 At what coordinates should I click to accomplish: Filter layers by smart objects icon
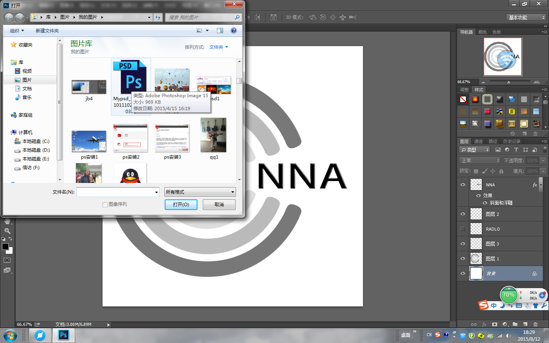(x=535, y=150)
